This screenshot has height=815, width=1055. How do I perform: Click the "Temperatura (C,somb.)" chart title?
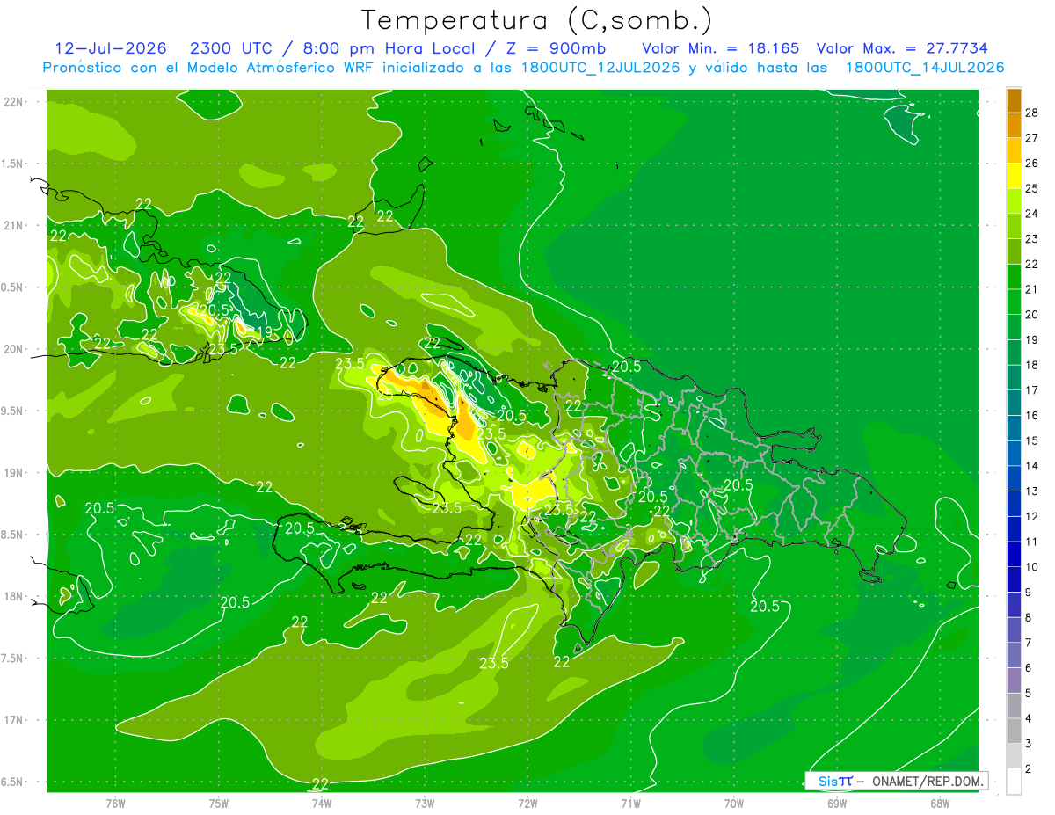click(x=537, y=20)
